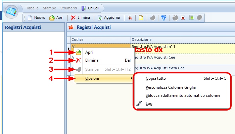
Task: Click the blue funnel filter icon
Action: pyautogui.click(x=164, y=17)
